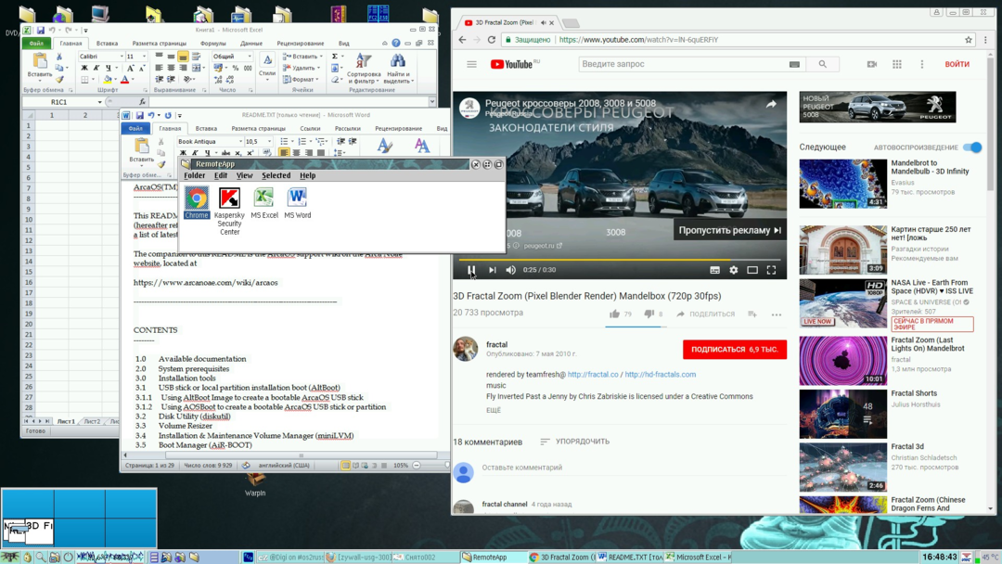
Task: Open the RemoteApp Help menu
Action: pos(307,175)
